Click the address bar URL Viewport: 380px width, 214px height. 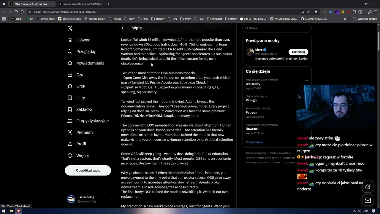[x=66, y=12]
